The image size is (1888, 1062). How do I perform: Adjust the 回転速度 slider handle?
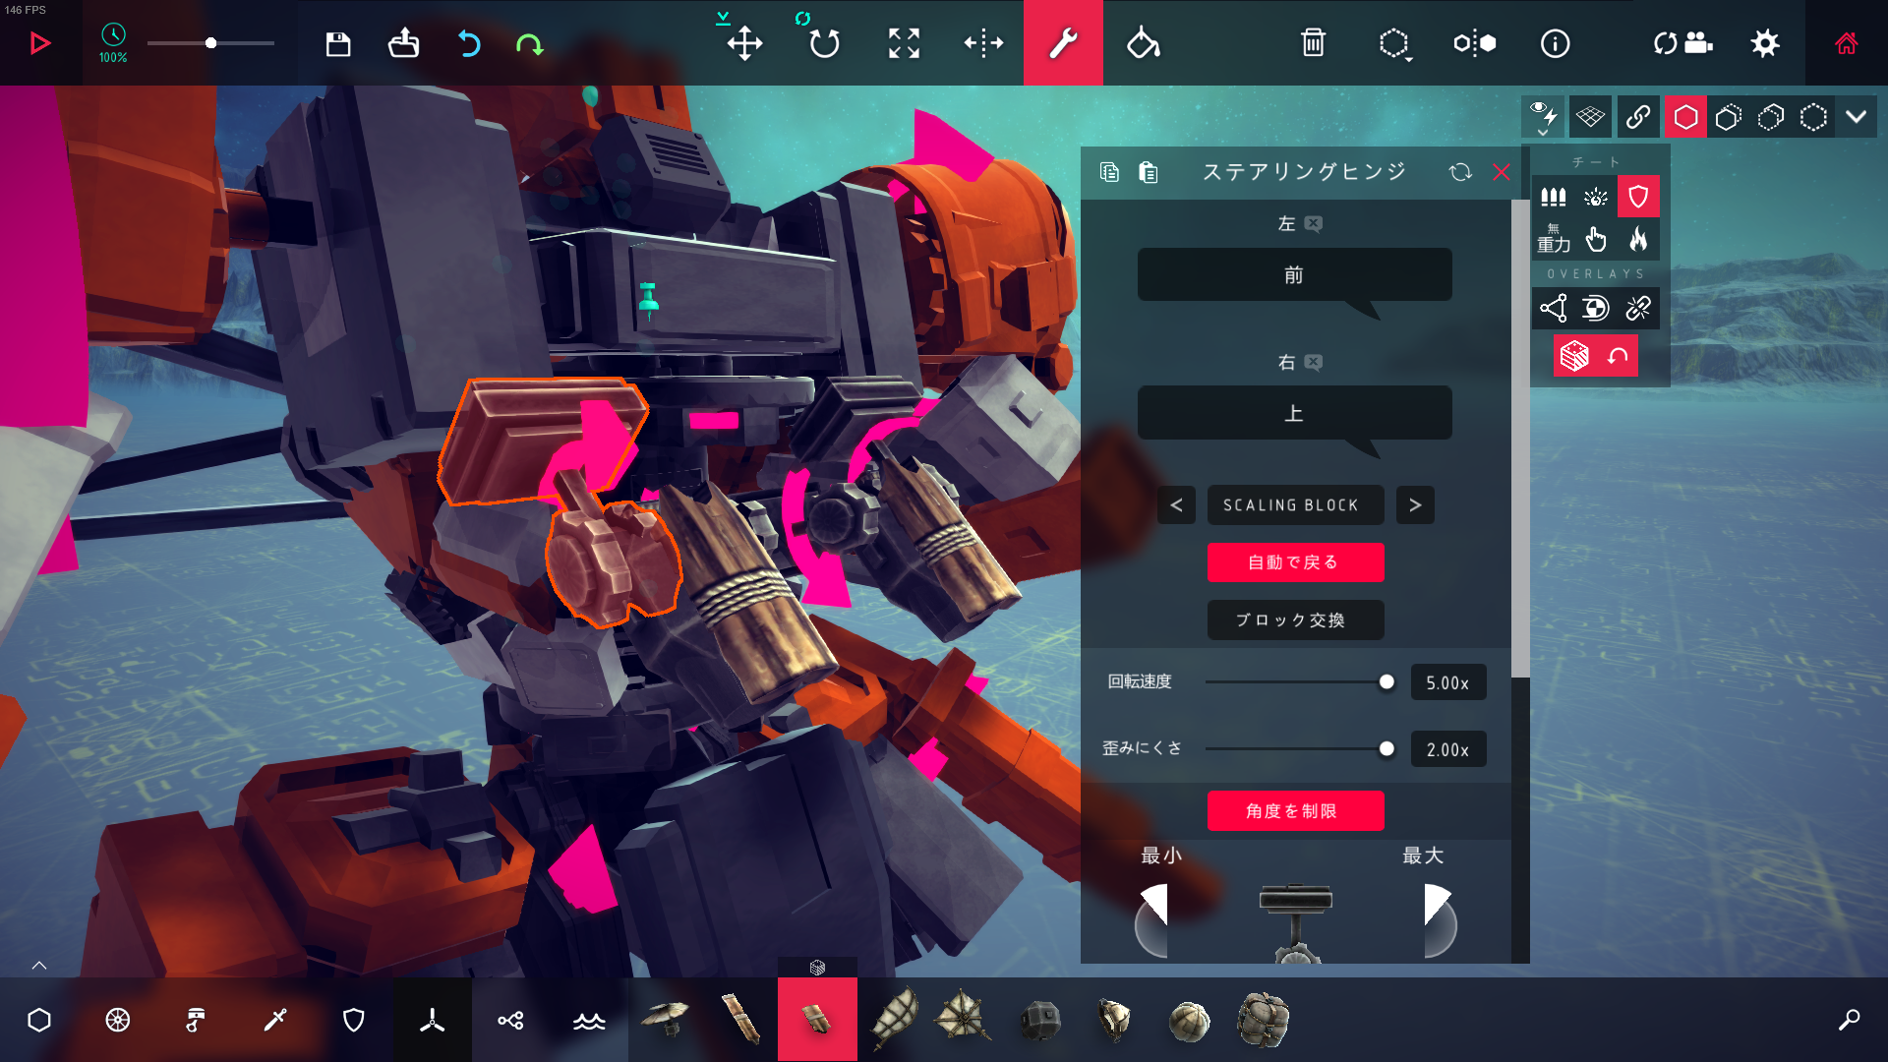pos(1386,682)
